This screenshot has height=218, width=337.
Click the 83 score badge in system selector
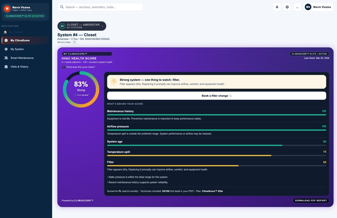click(62, 26)
